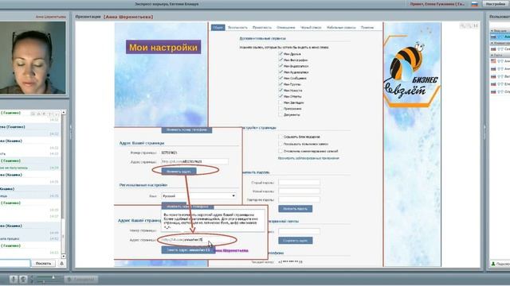Click chat scrollbar up arrow
Screen dimensions: 510x286
click(x=64, y=112)
